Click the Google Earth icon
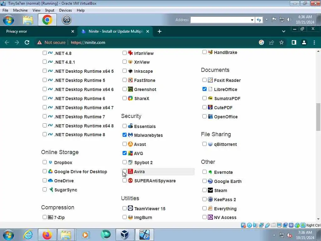Screen dimensions: 321x241 (x=210, y=181)
